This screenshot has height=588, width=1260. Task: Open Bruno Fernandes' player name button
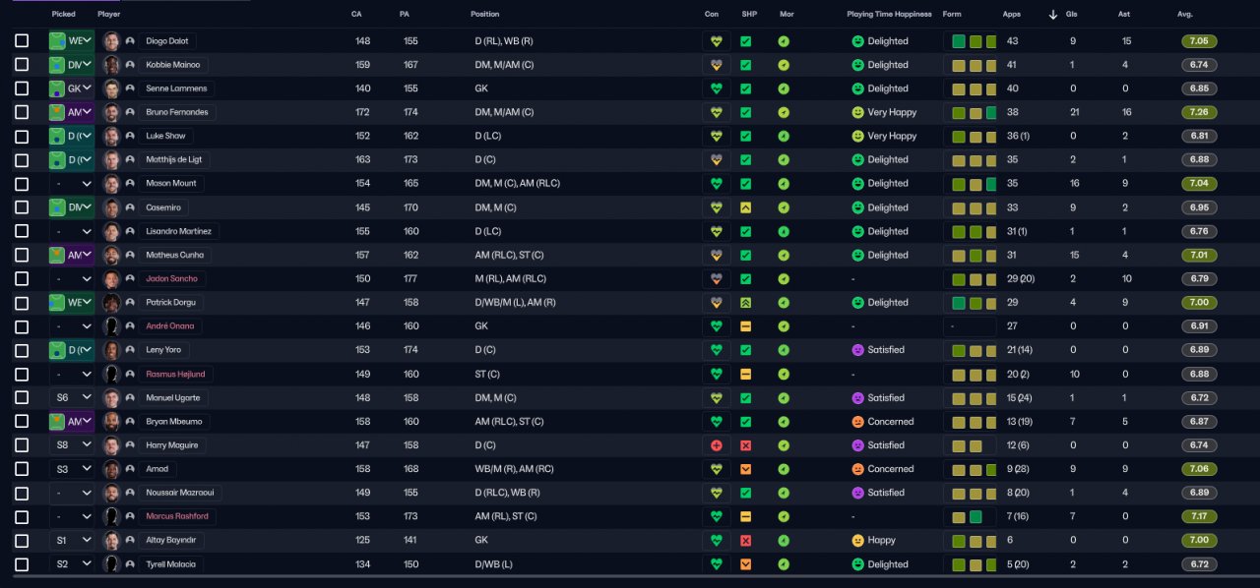(x=177, y=112)
